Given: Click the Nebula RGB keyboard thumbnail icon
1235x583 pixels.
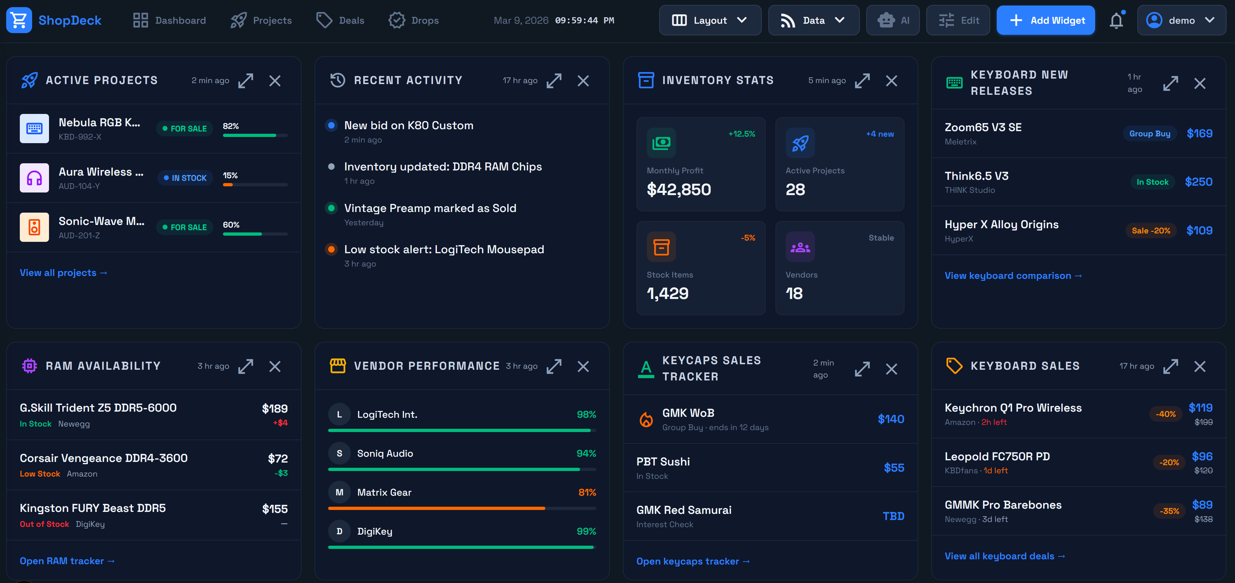Looking at the screenshot, I should [x=34, y=129].
